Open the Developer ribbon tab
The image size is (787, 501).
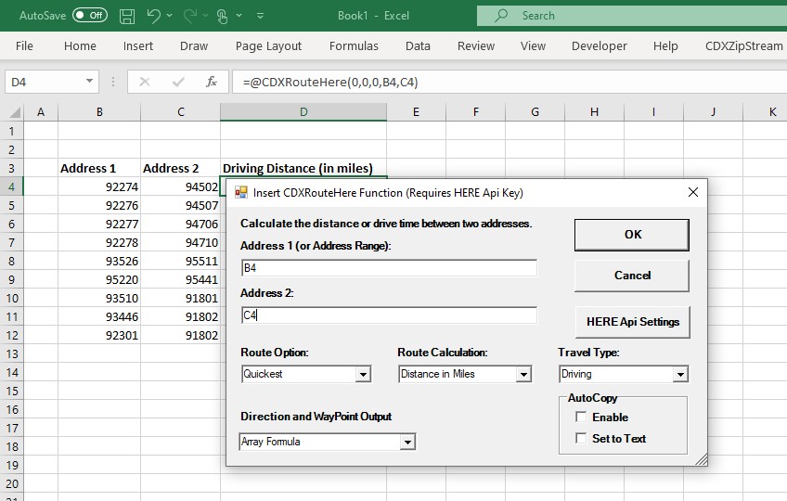(x=600, y=46)
